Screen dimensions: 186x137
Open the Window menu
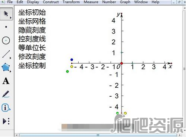click(x=141, y=2)
